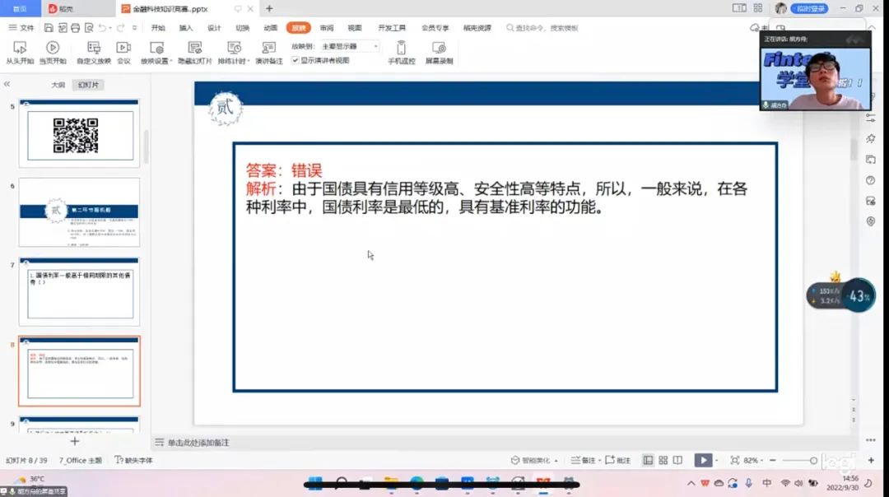This screenshot has width=889, height=497.
Task: Expand the 放映设置 dropdown arrow
Action: (171, 62)
